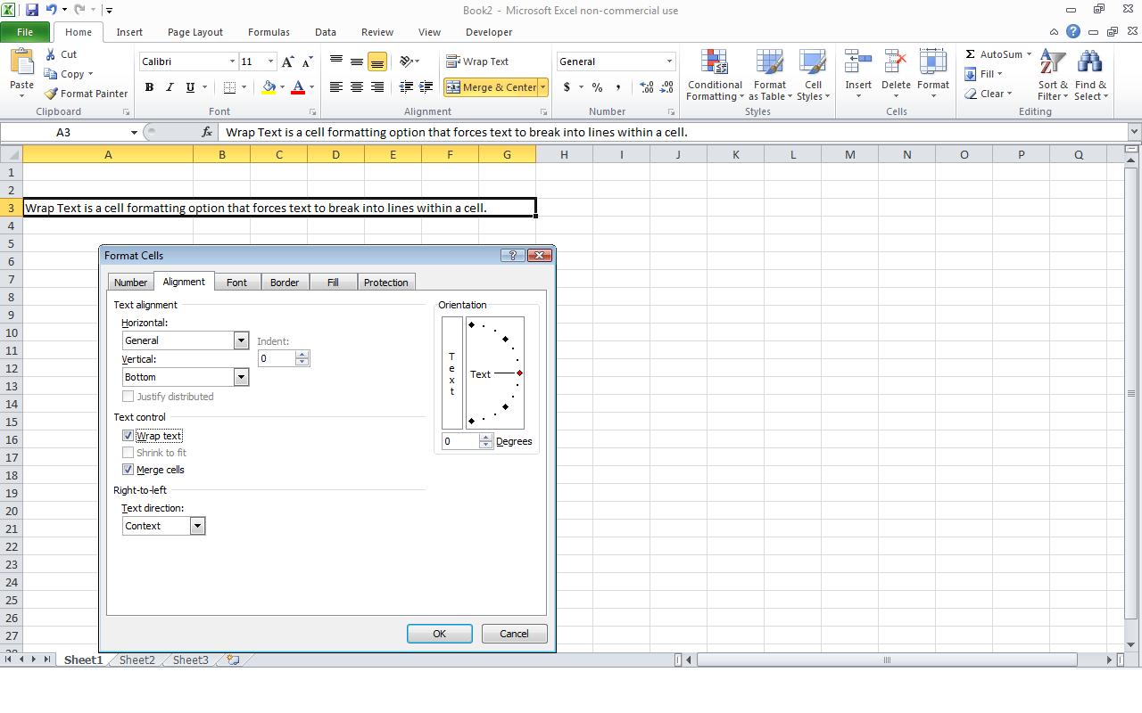Enable Shrink to fit
The image size is (1142, 713).
pos(128,453)
